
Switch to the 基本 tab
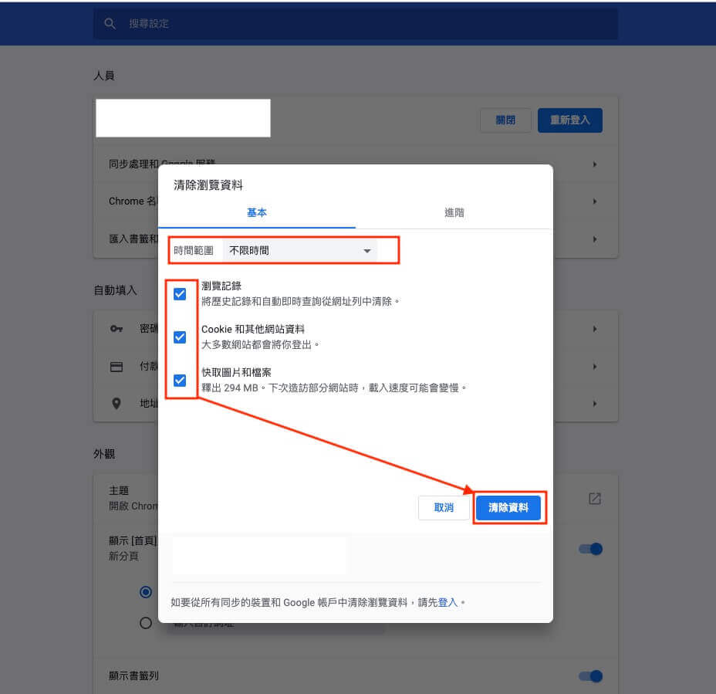(x=257, y=213)
